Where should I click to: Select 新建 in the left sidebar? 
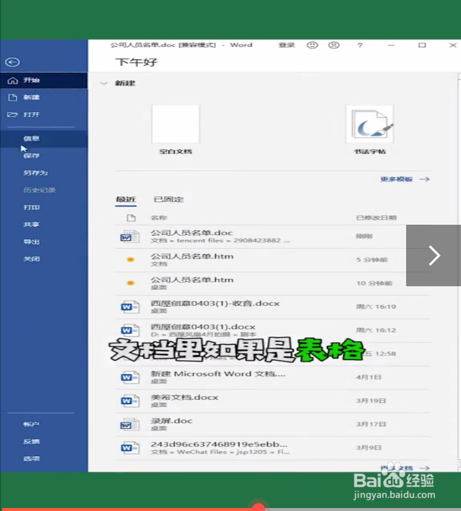44,97
